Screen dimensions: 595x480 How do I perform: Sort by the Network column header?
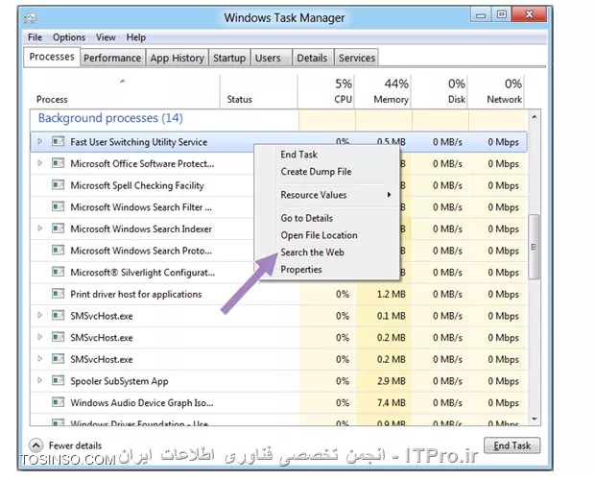pyautogui.click(x=504, y=100)
